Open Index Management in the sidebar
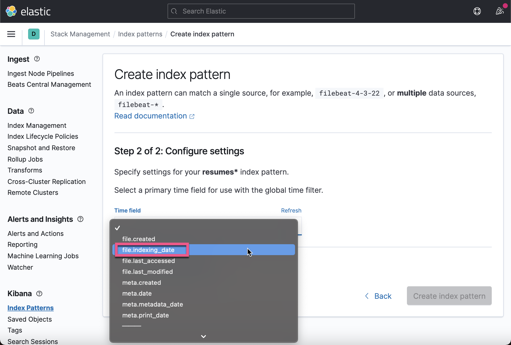 coord(37,125)
